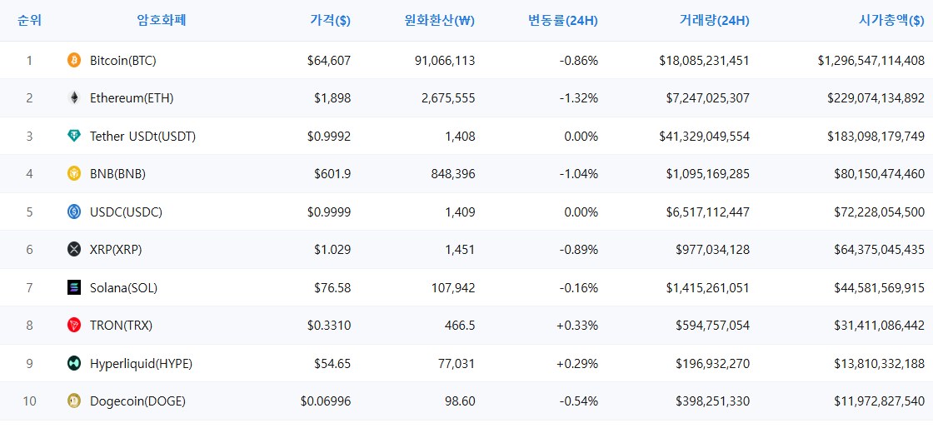Sort by the 순위 column header
Screen dimensions: 933x428
point(30,21)
